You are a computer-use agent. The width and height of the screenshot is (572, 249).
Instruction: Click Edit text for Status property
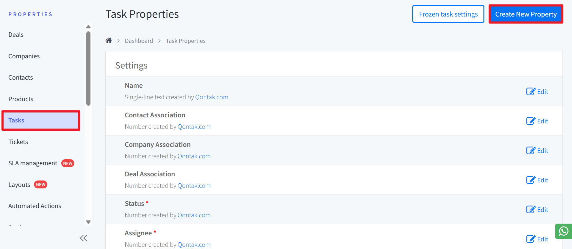pos(543,210)
